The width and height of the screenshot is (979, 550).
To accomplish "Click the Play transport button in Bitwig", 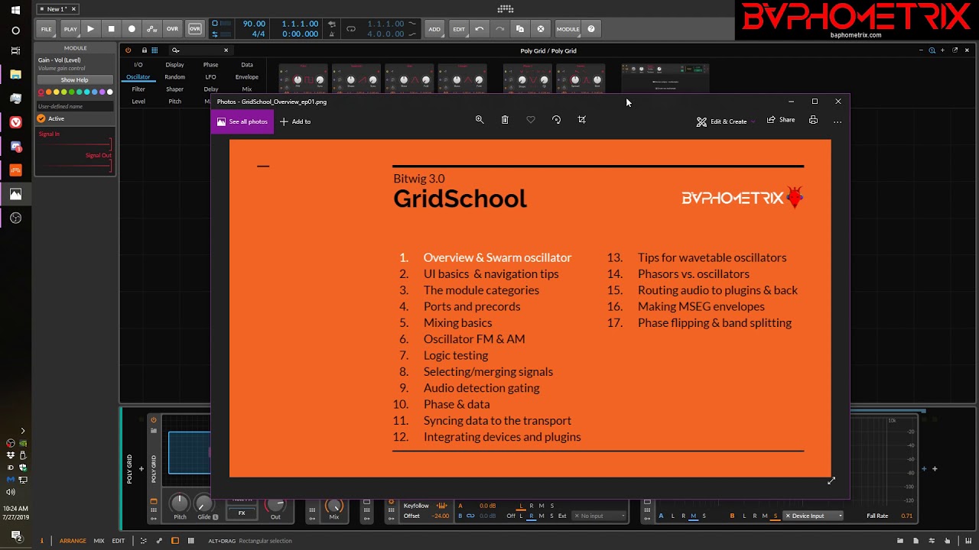I will tap(90, 29).
